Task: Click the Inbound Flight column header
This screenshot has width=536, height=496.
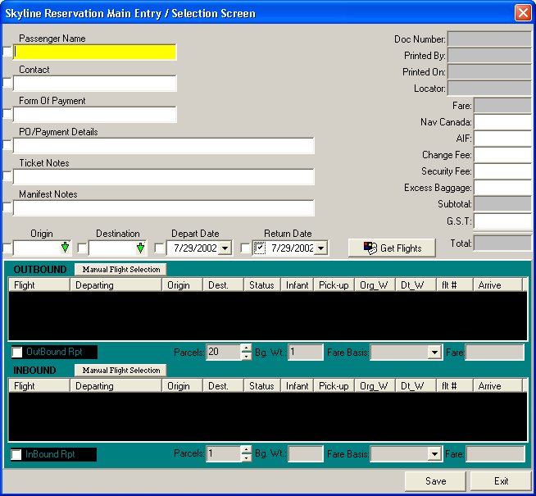Action: 39,385
